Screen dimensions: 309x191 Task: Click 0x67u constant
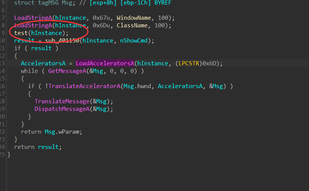[x=101, y=18]
